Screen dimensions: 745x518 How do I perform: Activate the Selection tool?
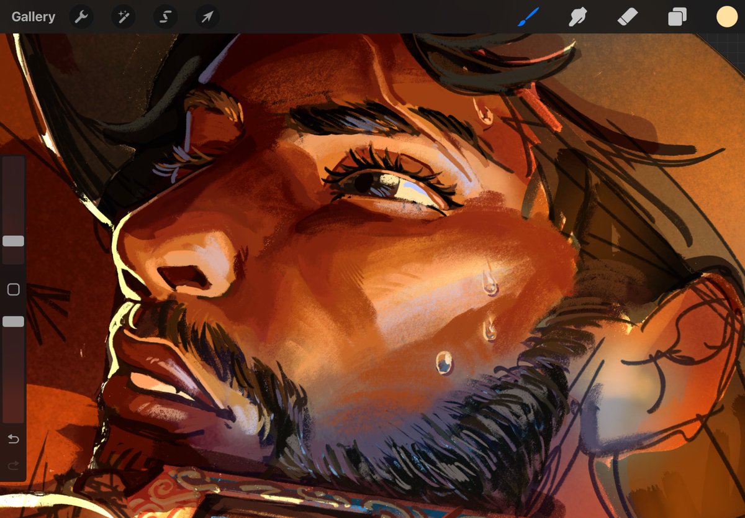point(165,17)
